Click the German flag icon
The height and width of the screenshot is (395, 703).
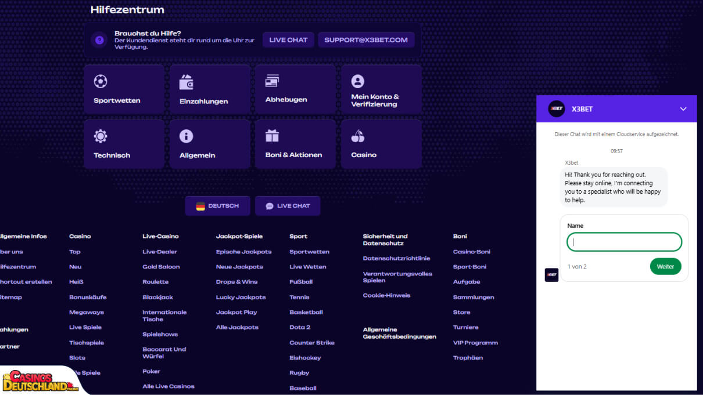click(200, 206)
